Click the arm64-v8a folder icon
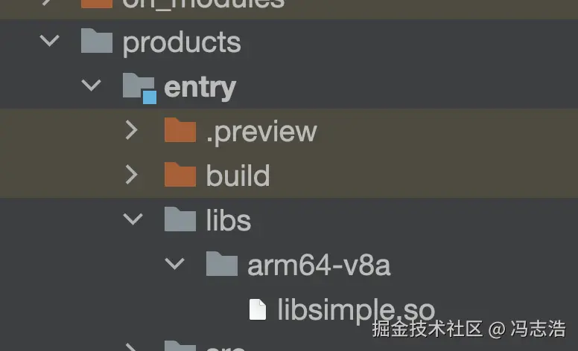578x351 pixels. (221, 263)
